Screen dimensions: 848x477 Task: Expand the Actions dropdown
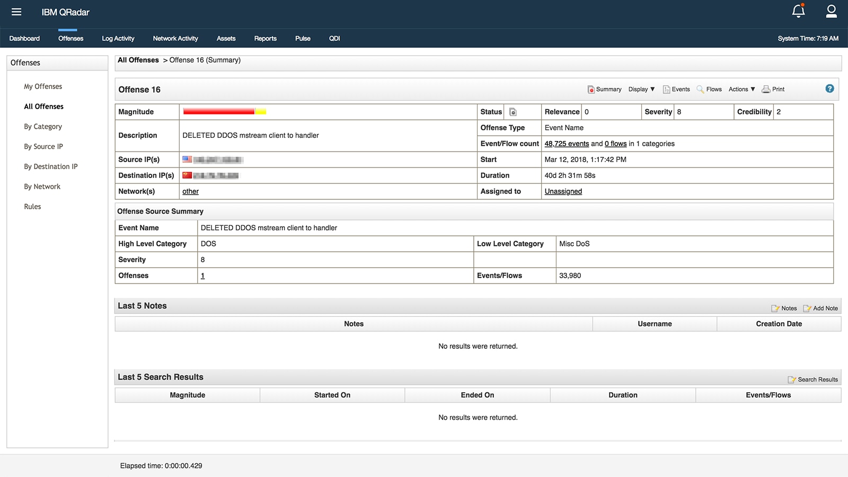(741, 89)
